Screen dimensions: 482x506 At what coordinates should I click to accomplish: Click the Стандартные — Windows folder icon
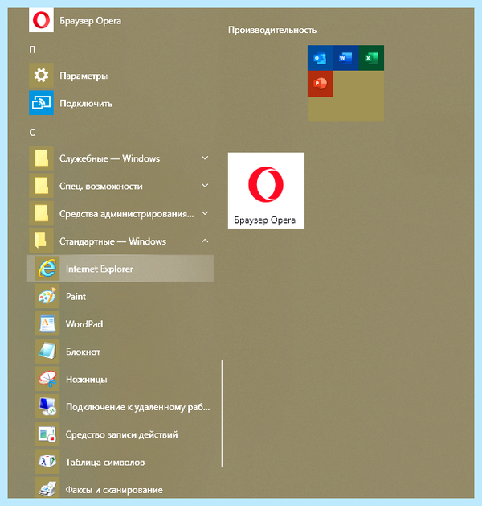[41, 241]
